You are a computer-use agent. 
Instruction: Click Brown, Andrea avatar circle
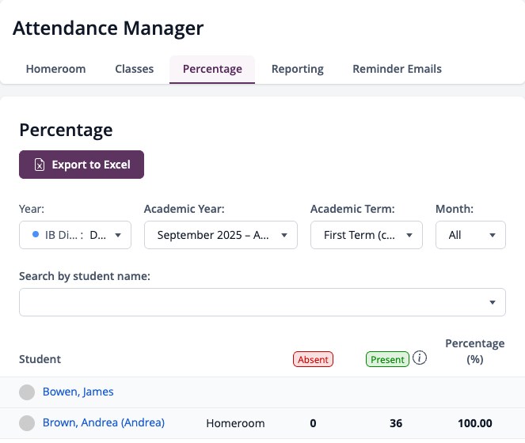[x=27, y=423]
